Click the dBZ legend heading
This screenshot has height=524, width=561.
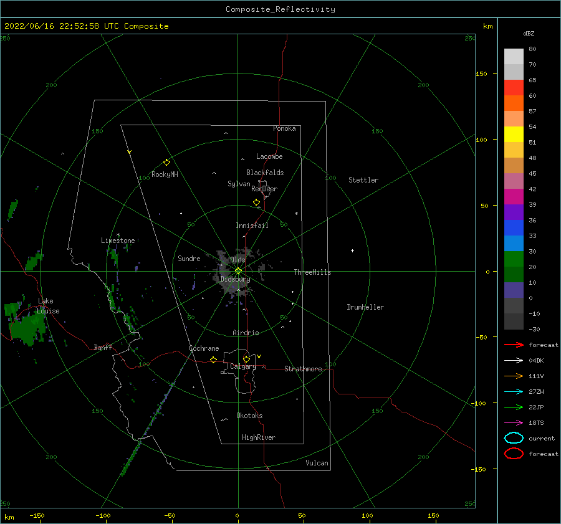coord(529,33)
